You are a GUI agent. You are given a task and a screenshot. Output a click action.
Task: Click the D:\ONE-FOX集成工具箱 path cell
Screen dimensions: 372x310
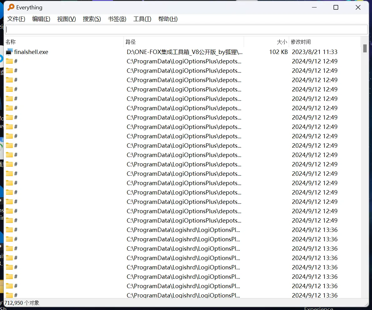point(185,52)
